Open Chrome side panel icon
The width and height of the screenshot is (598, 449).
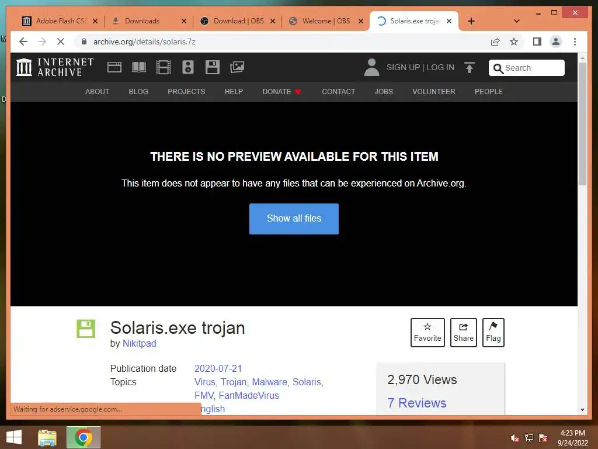pos(537,42)
